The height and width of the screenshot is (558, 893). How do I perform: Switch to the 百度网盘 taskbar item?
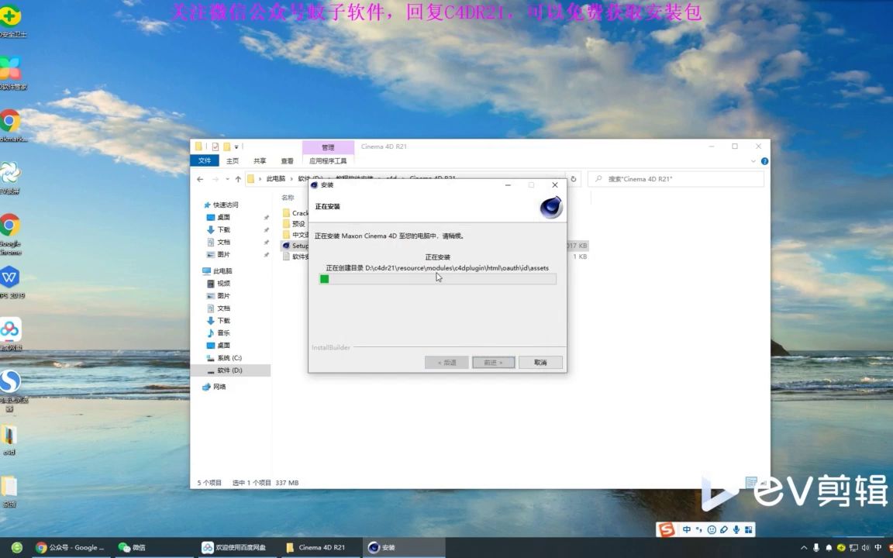[x=234, y=547]
